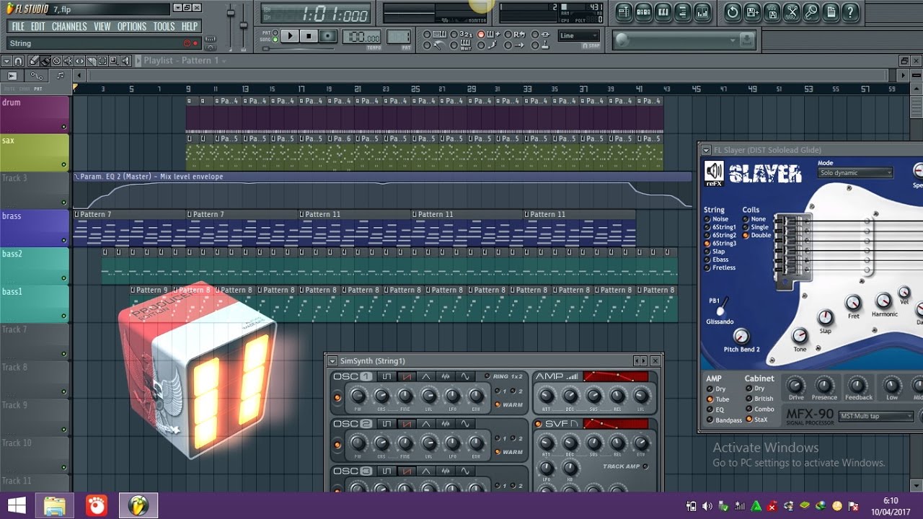This screenshot has height=519, width=923.
Task: Open the Piano Roll view
Action: [x=663, y=12]
